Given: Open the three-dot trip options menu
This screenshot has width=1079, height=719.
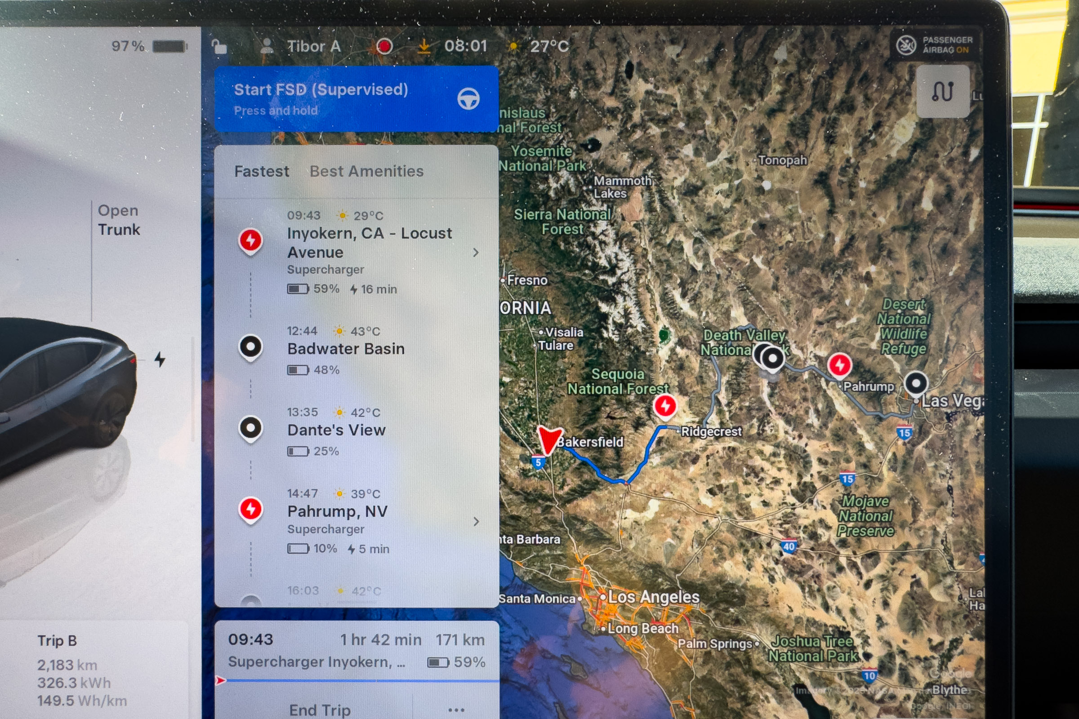Looking at the screenshot, I should [456, 710].
